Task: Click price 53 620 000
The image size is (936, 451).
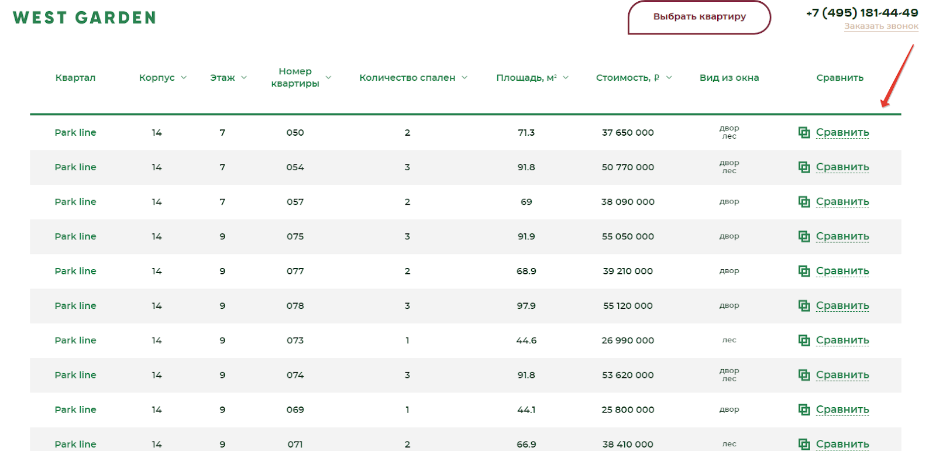Action: click(x=628, y=375)
